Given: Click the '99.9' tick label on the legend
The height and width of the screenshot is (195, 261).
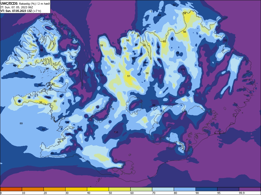Looking at the screenshot, I should (242, 193).
